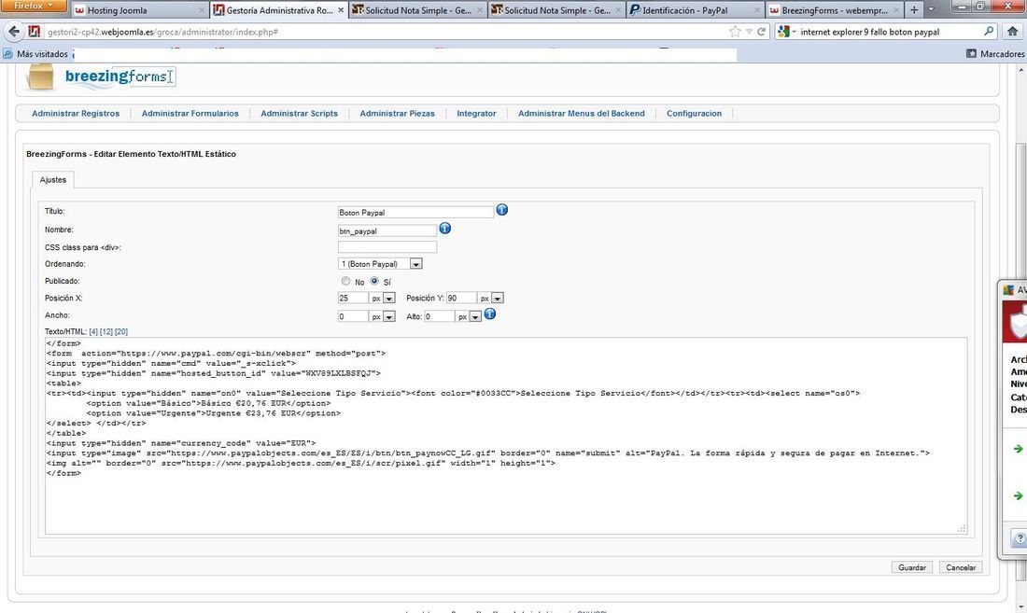Image resolution: width=1027 pixels, height=613 pixels.
Task: Click the Ancho value field
Action: tap(353, 316)
